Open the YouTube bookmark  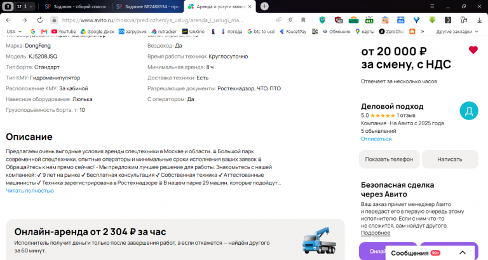coord(64,31)
